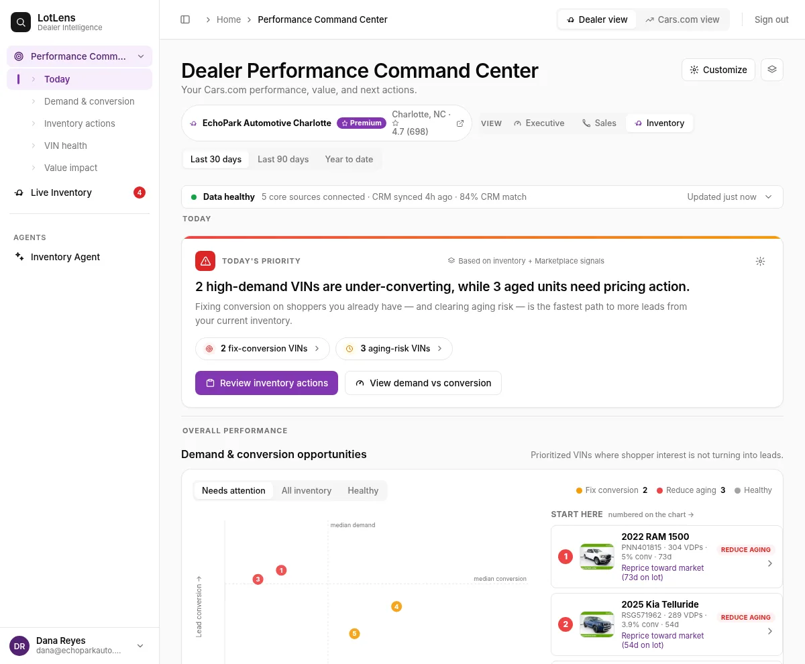Select chart point number 4
Screen dimensions: 805x664
coord(396,606)
